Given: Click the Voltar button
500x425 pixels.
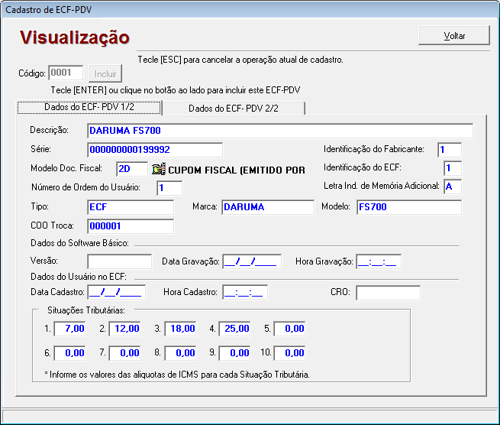Looking at the screenshot, I should click(x=453, y=36).
